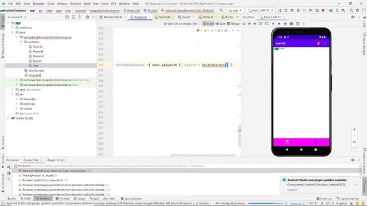The height and width of the screenshot is (206, 367).
Task: Click the red Stop app icon
Action: click(x=323, y=10)
